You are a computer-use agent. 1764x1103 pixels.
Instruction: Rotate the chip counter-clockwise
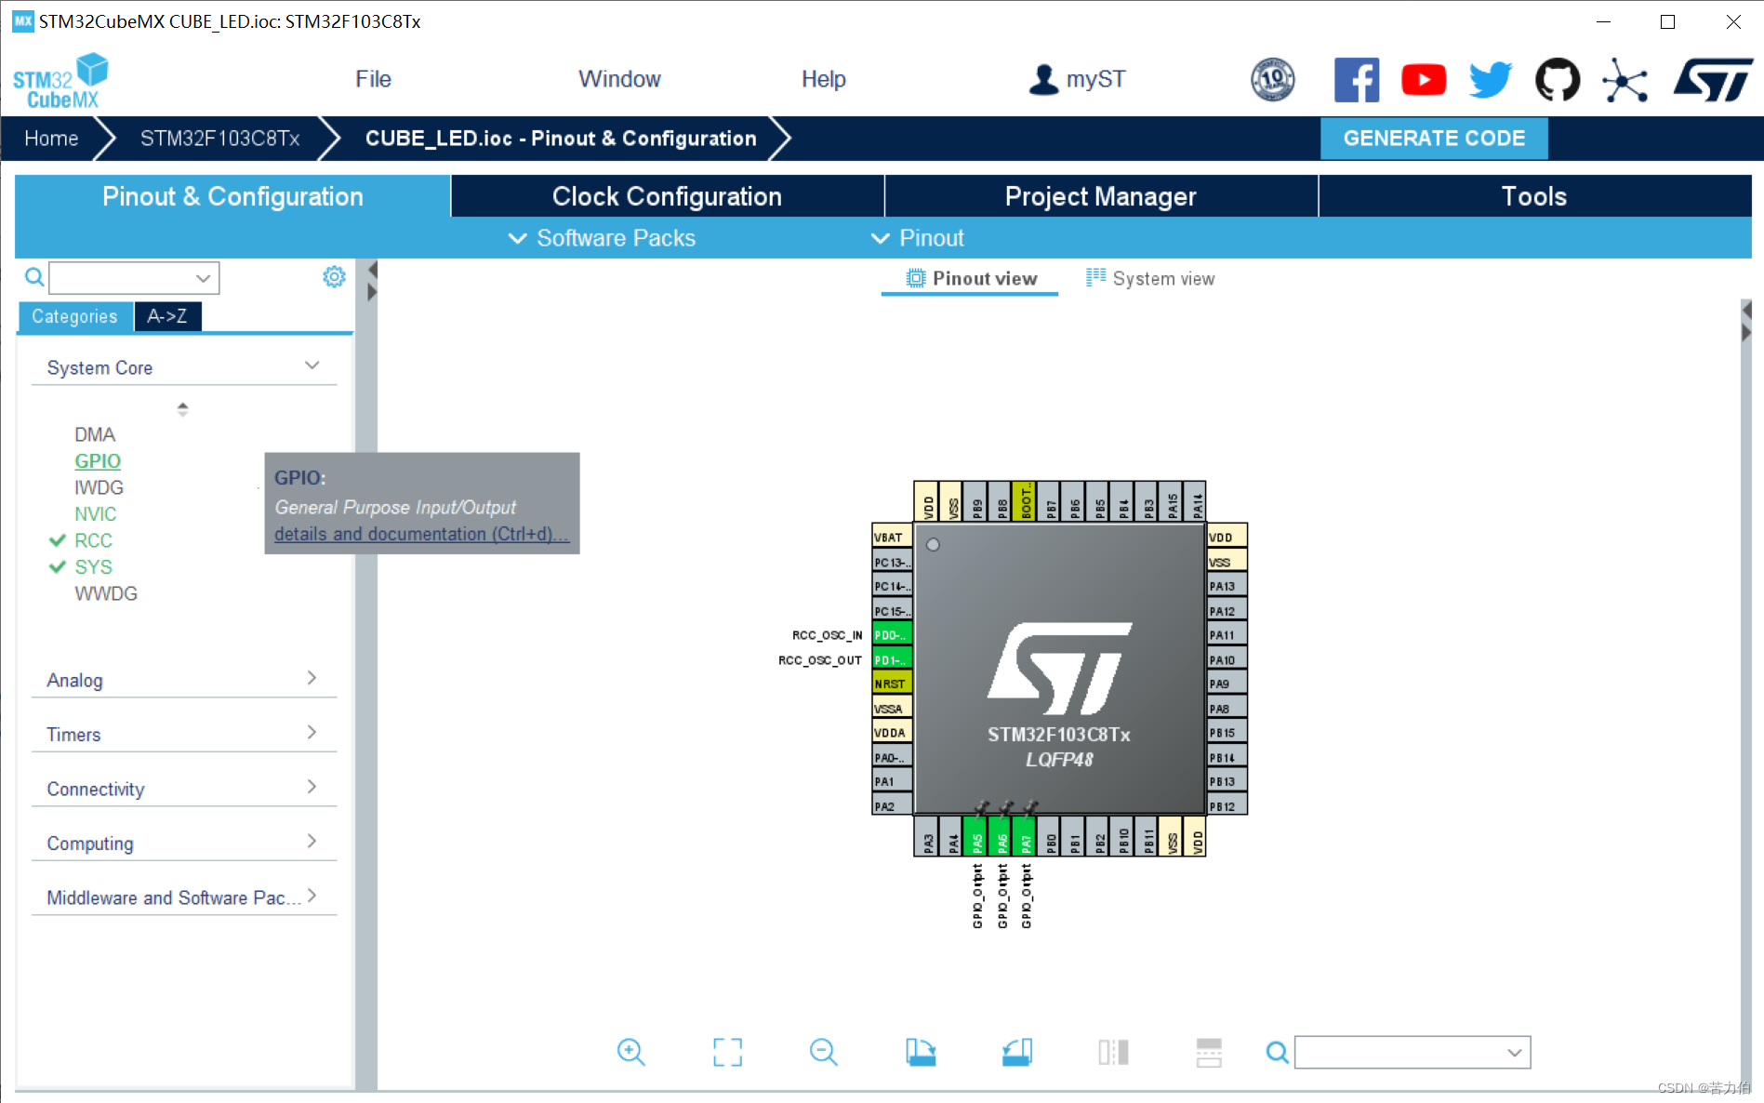(x=1017, y=1052)
